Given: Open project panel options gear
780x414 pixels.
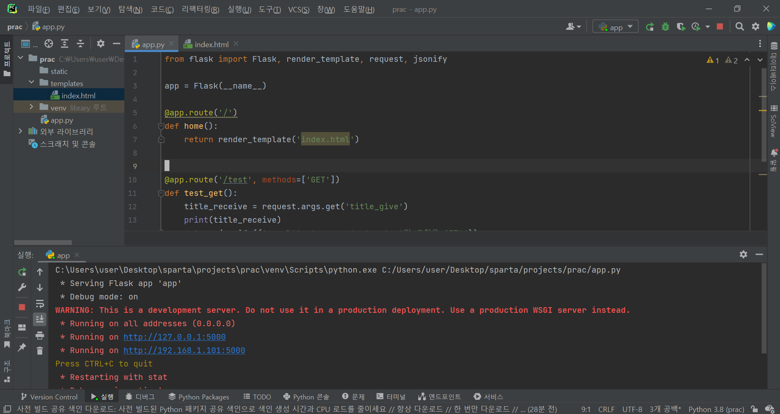Looking at the screenshot, I should pos(101,43).
